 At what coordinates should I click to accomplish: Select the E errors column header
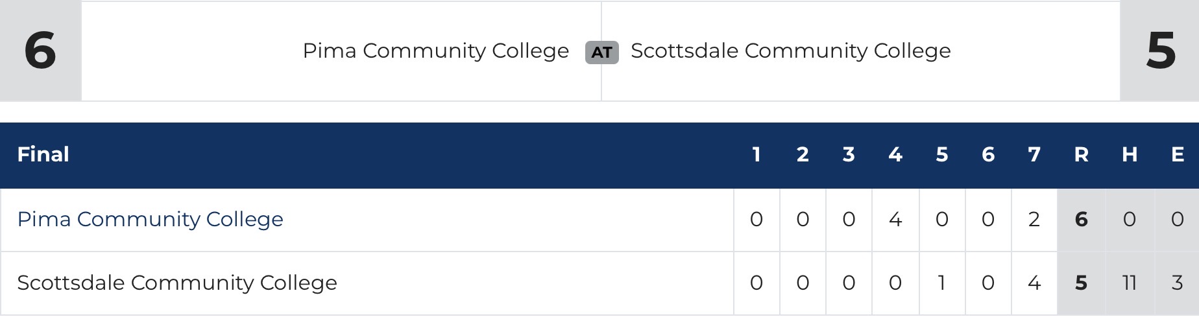(1177, 155)
